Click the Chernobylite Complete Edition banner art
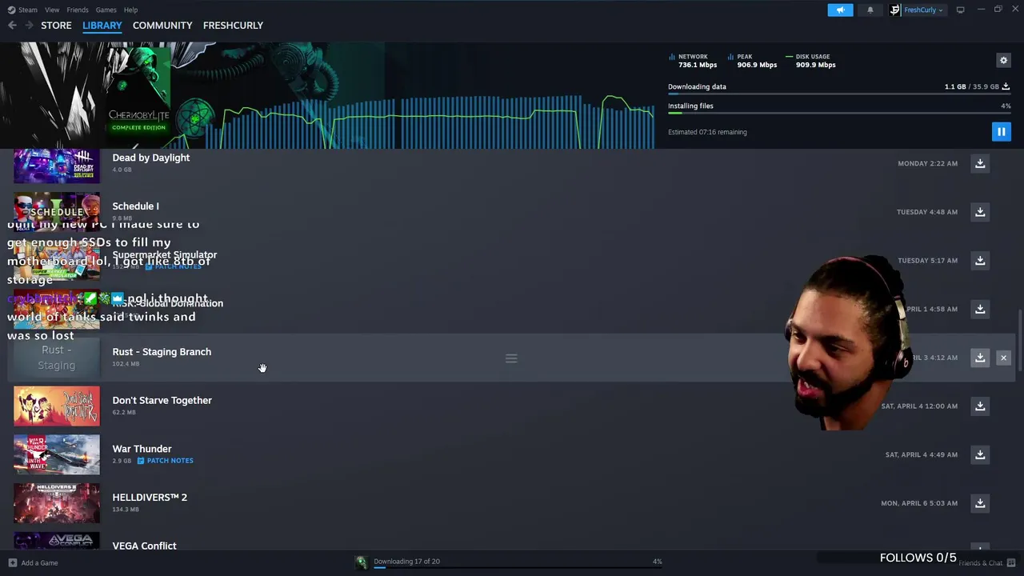The image size is (1024, 576). click(x=139, y=94)
